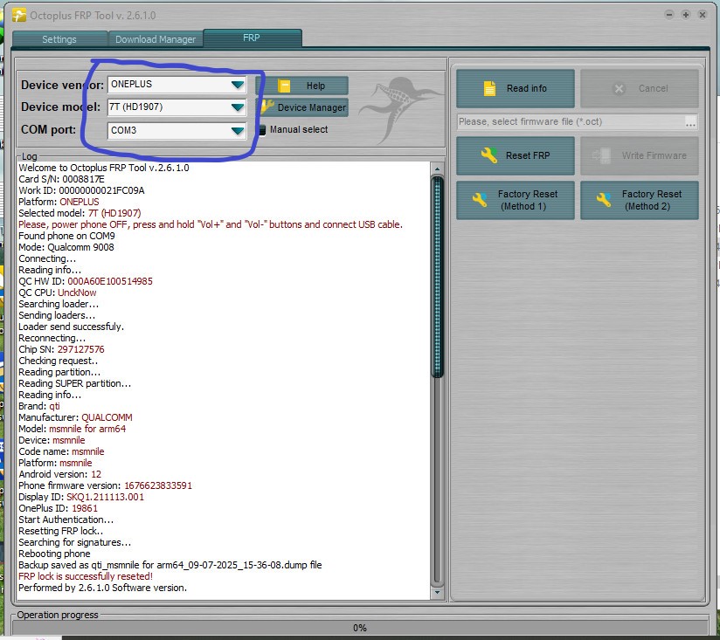Click COM3 port combo field
The height and width of the screenshot is (640, 720).
pyautogui.click(x=177, y=131)
